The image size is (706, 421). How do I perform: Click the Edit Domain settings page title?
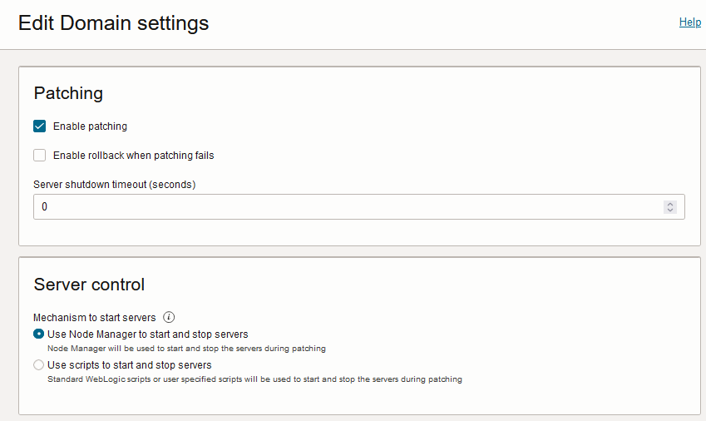point(114,23)
